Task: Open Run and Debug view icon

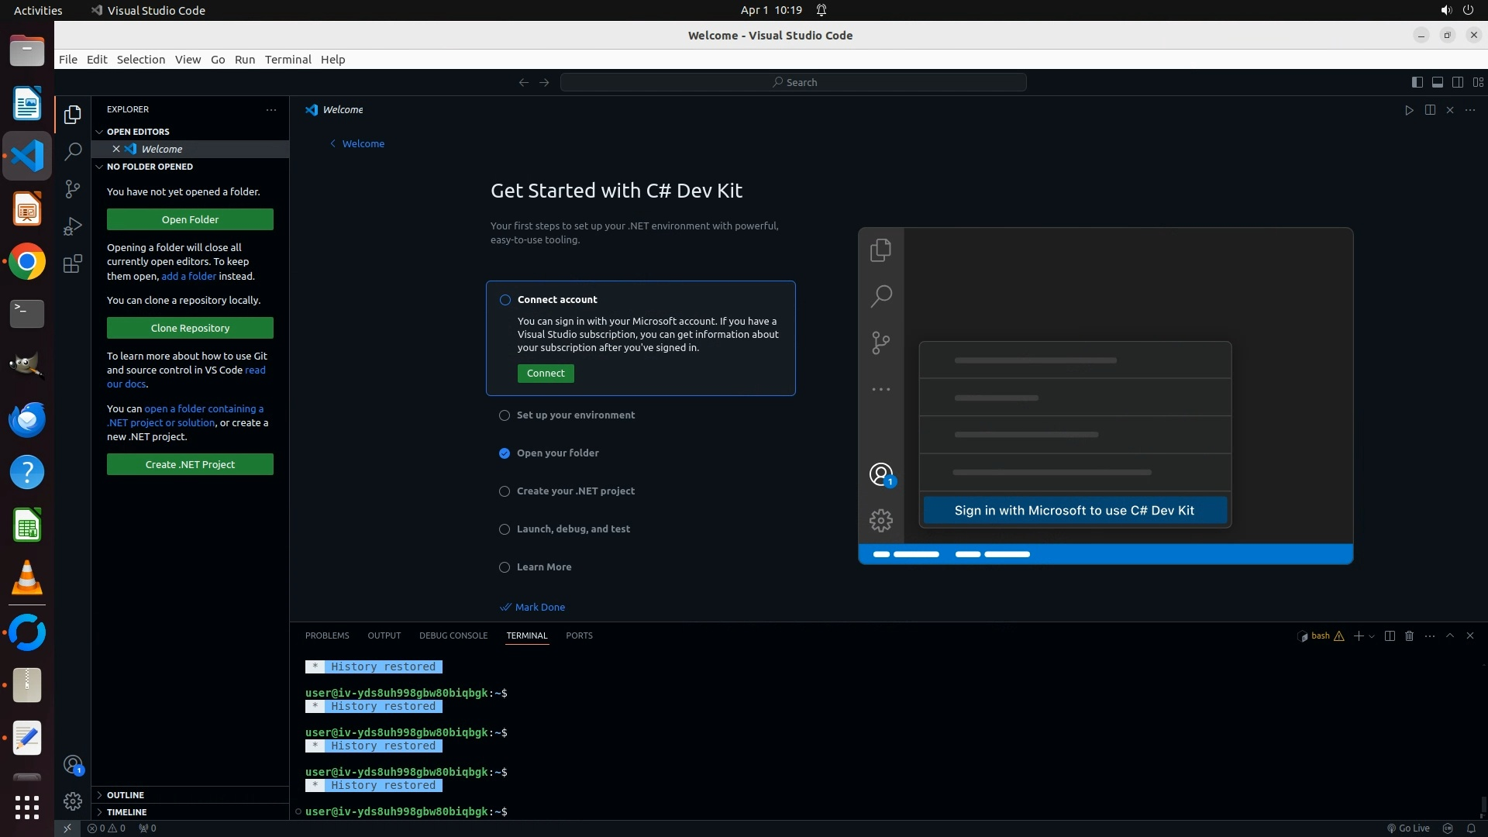Action: 73,226
